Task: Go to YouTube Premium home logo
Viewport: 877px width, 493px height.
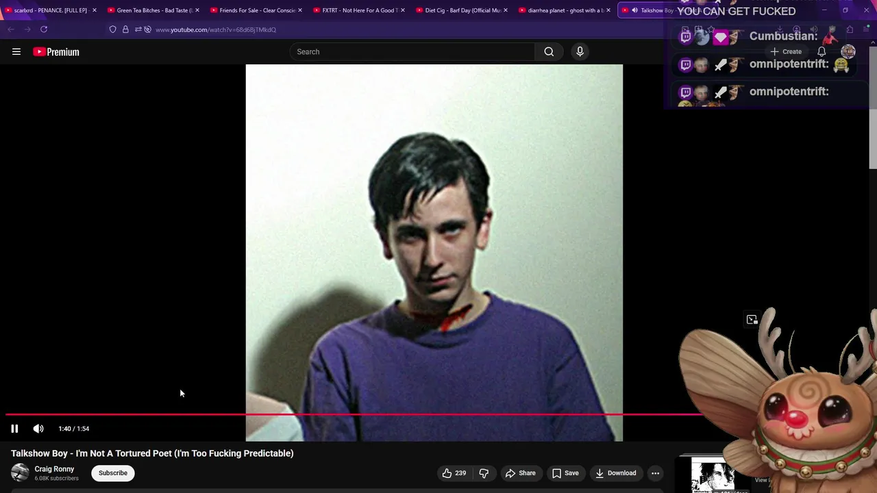Action: pyautogui.click(x=56, y=51)
